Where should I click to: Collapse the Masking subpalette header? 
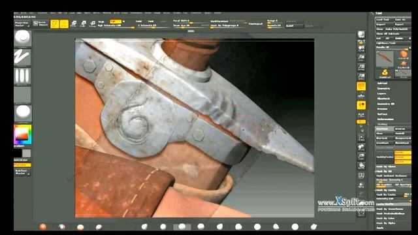(x=382, y=124)
